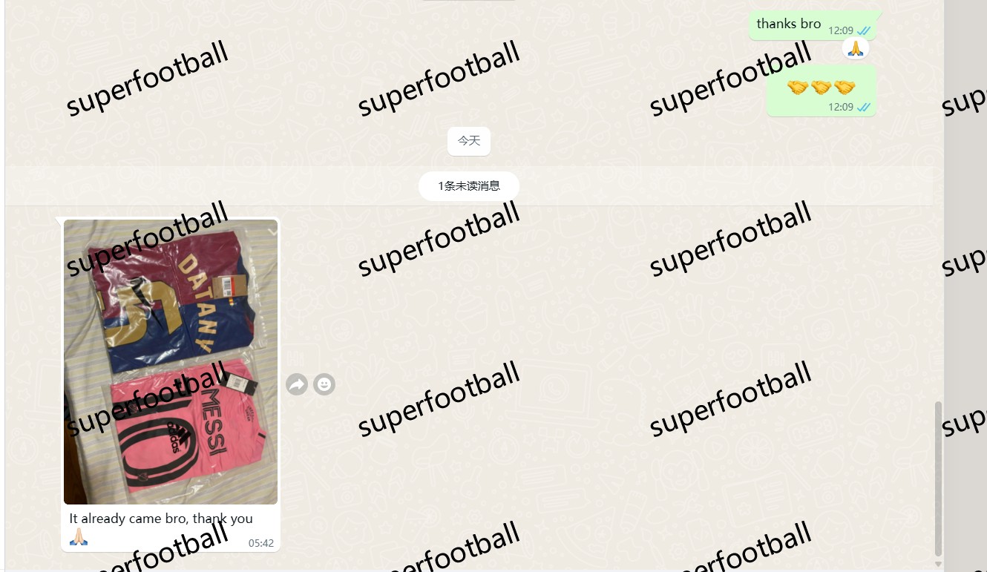Image resolution: width=987 pixels, height=572 pixels.
Task: Click the 05:42 timestamp on the photo message
Action: [261, 543]
